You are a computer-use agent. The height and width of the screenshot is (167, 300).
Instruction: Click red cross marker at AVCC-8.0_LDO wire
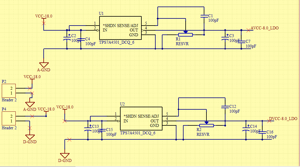click(248, 30)
